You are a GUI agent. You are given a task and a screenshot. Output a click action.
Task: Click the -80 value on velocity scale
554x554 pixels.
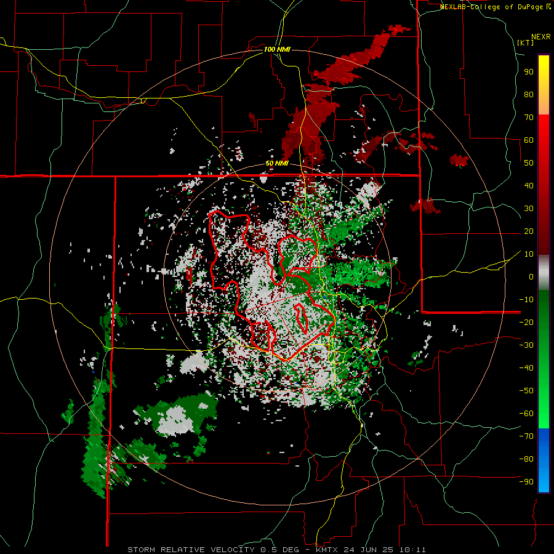526,459
